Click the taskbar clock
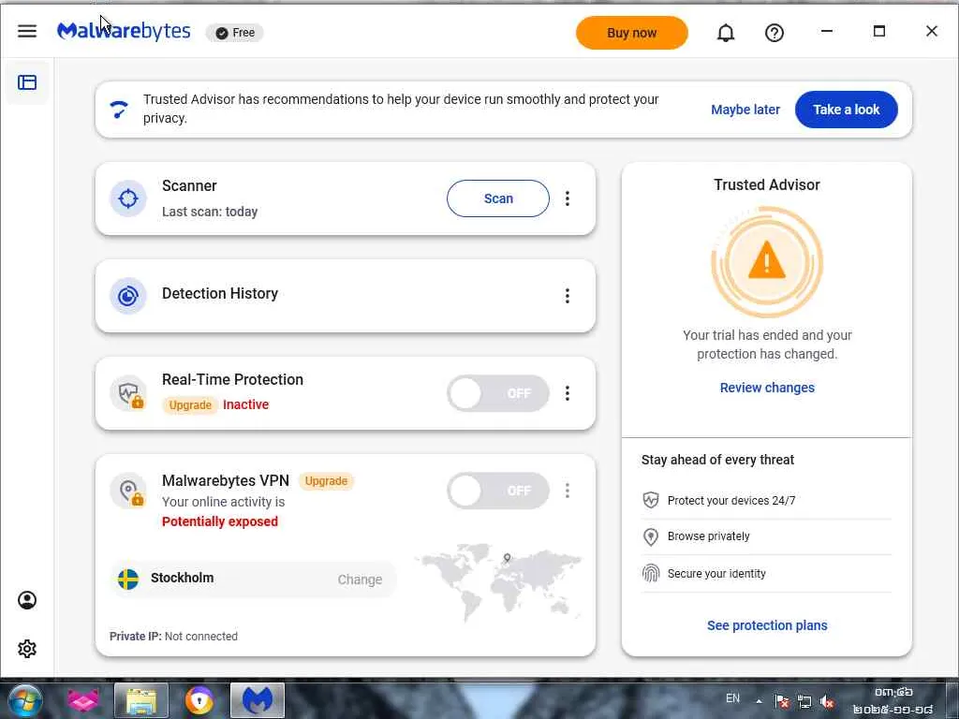 893,700
